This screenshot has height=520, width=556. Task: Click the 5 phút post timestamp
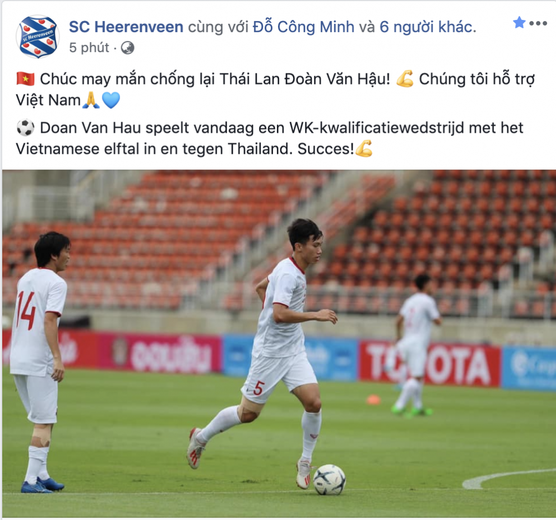click(89, 47)
